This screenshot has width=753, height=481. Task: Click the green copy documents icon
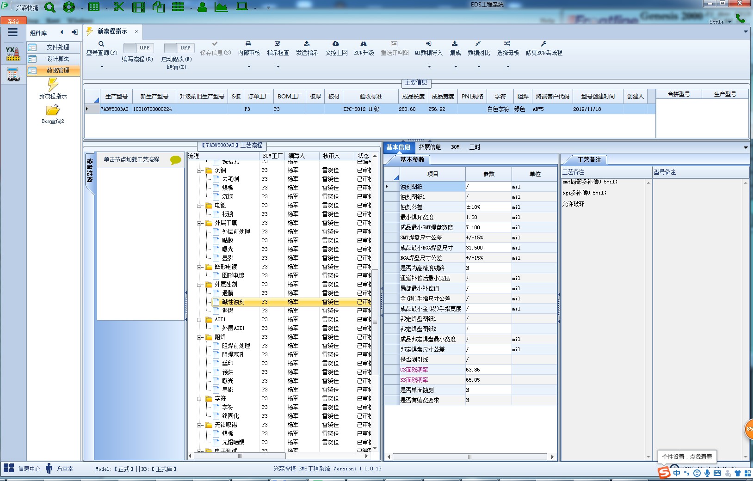coord(159,7)
